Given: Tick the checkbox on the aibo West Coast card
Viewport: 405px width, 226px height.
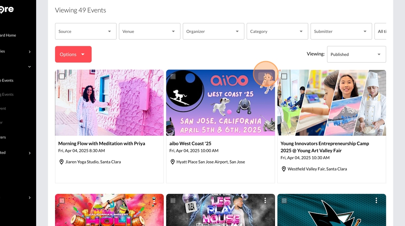Looking at the screenshot, I should point(173,76).
